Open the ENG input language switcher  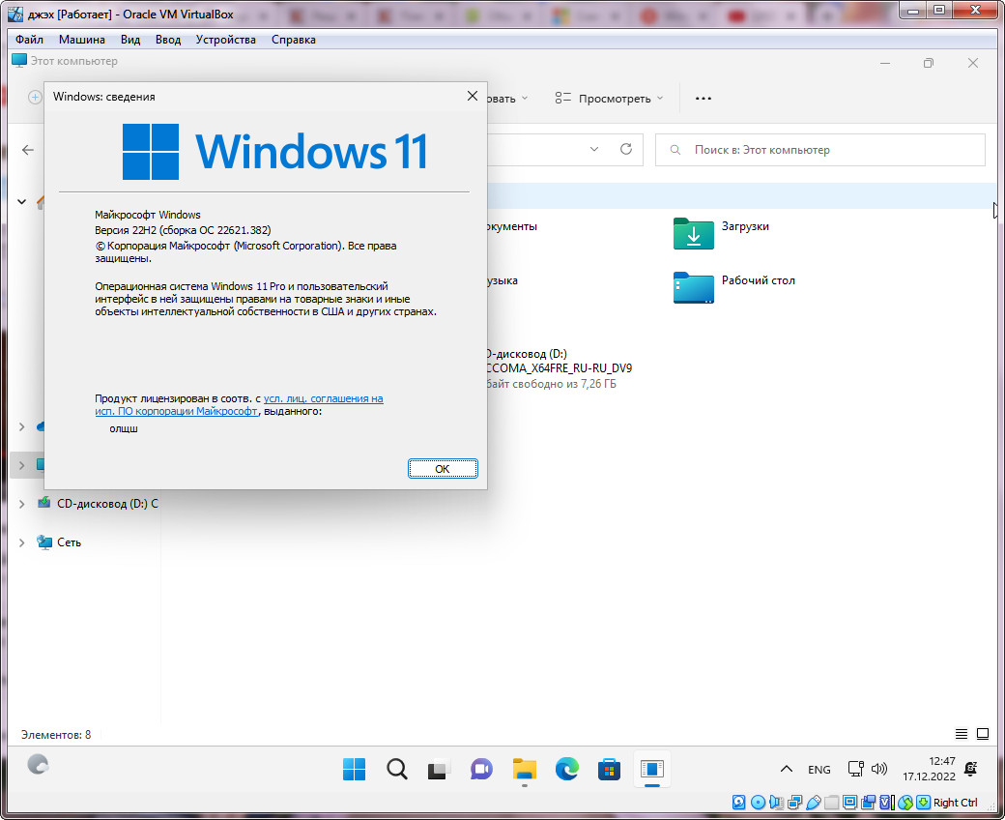point(819,770)
